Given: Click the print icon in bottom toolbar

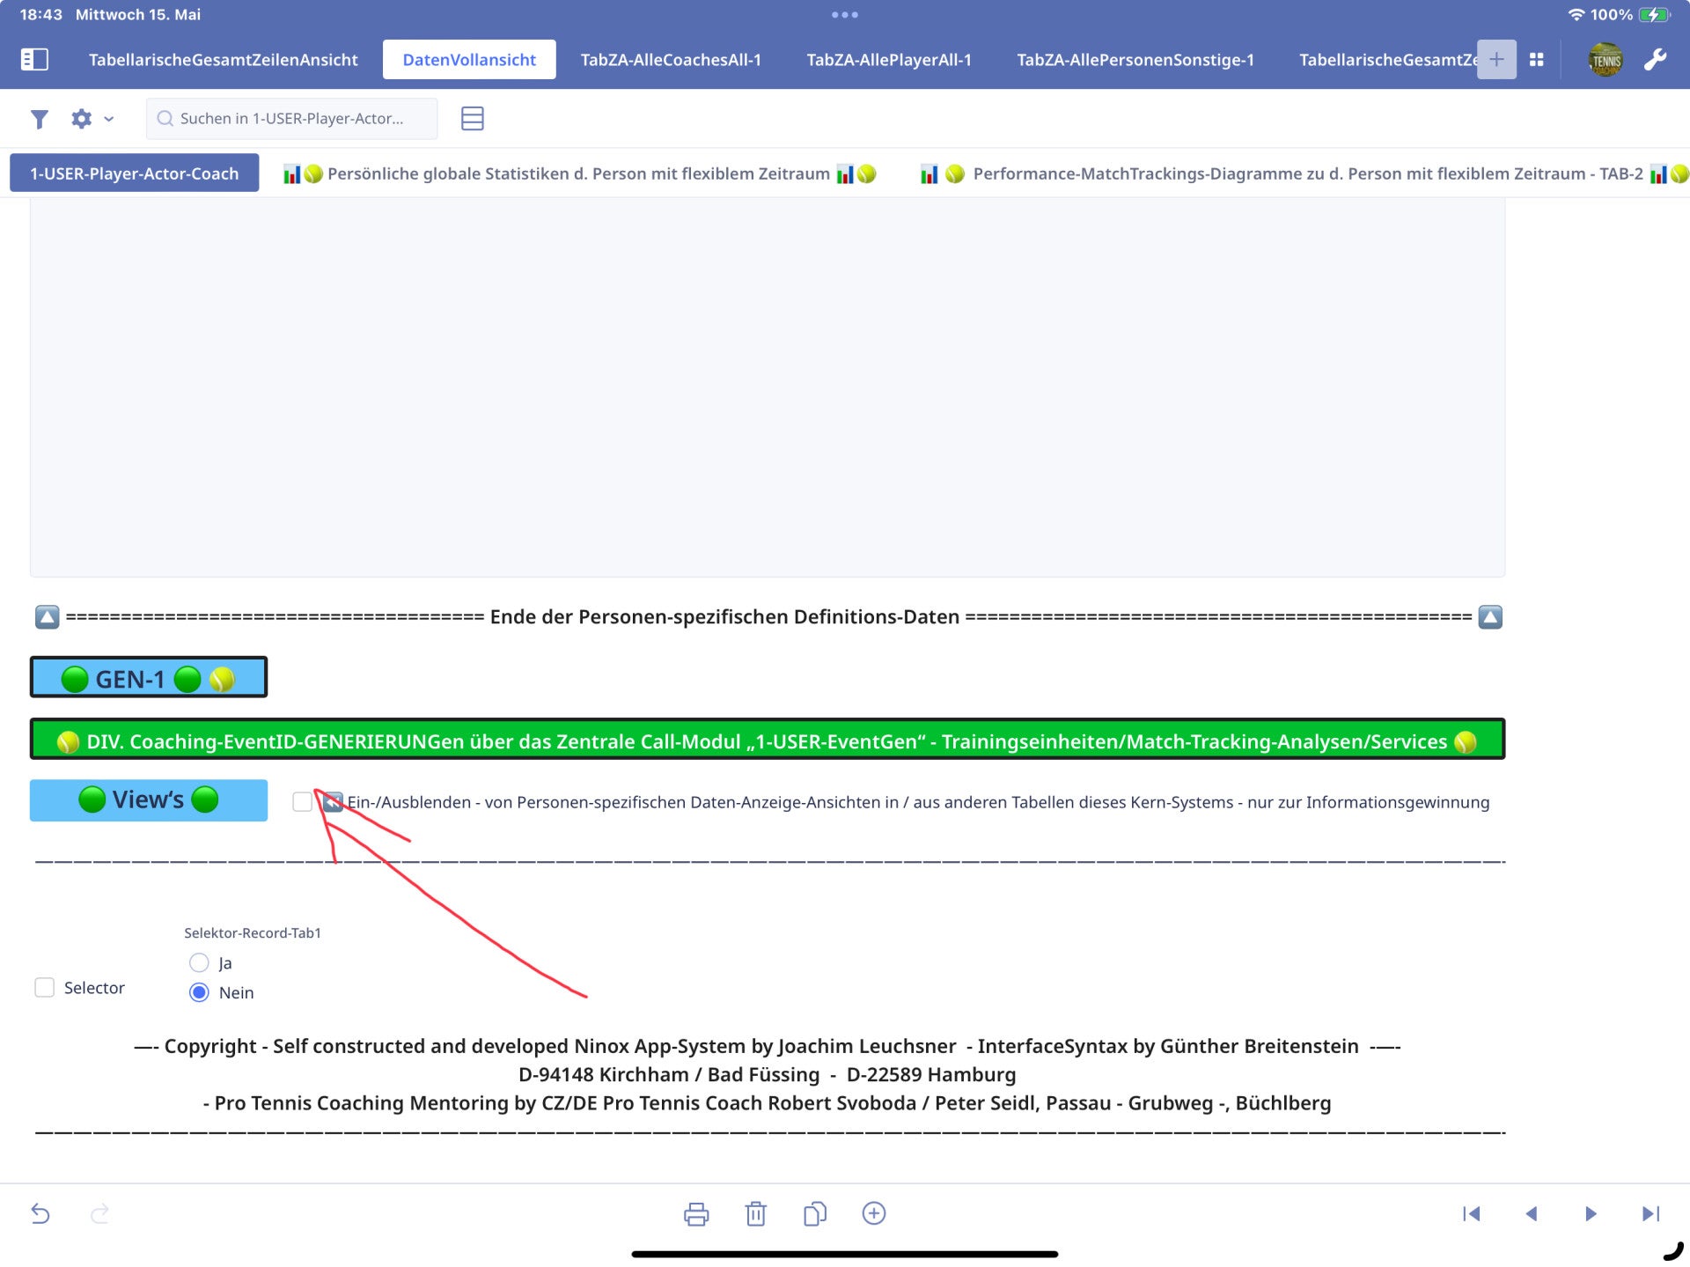Looking at the screenshot, I should point(695,1214).
